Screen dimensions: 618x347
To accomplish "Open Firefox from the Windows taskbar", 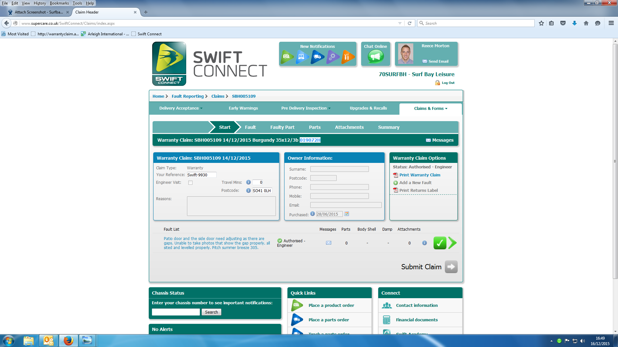I will point(68,341).
